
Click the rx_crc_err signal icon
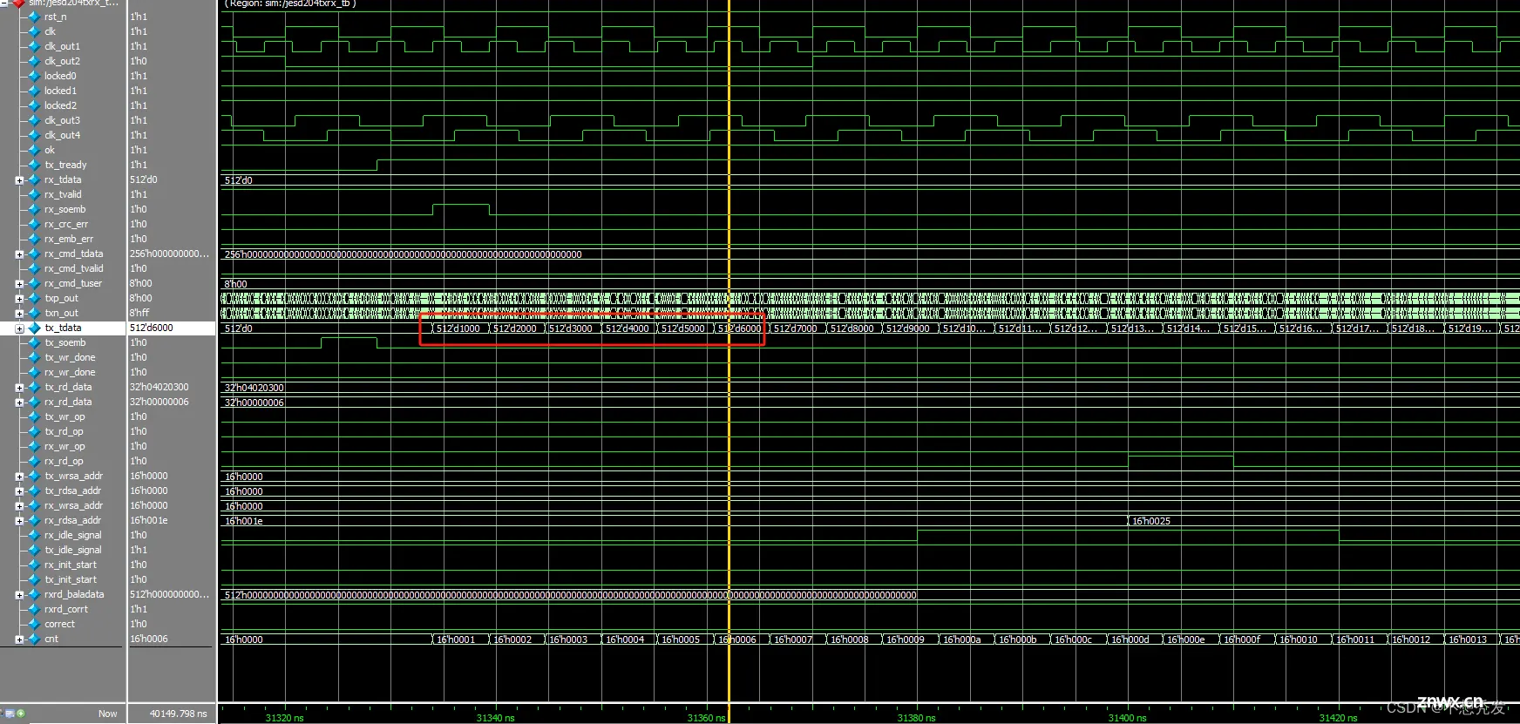point(34,224)
